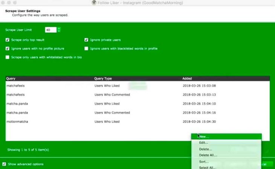This screenshot has width=275, height=169.
Task: Choose Delete All... in the context menu
Action: point(226,155)
